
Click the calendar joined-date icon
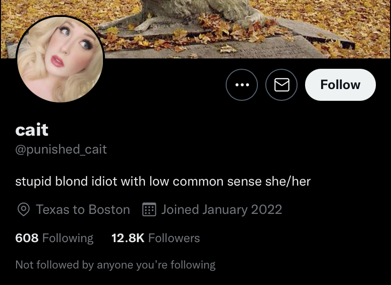tap(149, 210)
